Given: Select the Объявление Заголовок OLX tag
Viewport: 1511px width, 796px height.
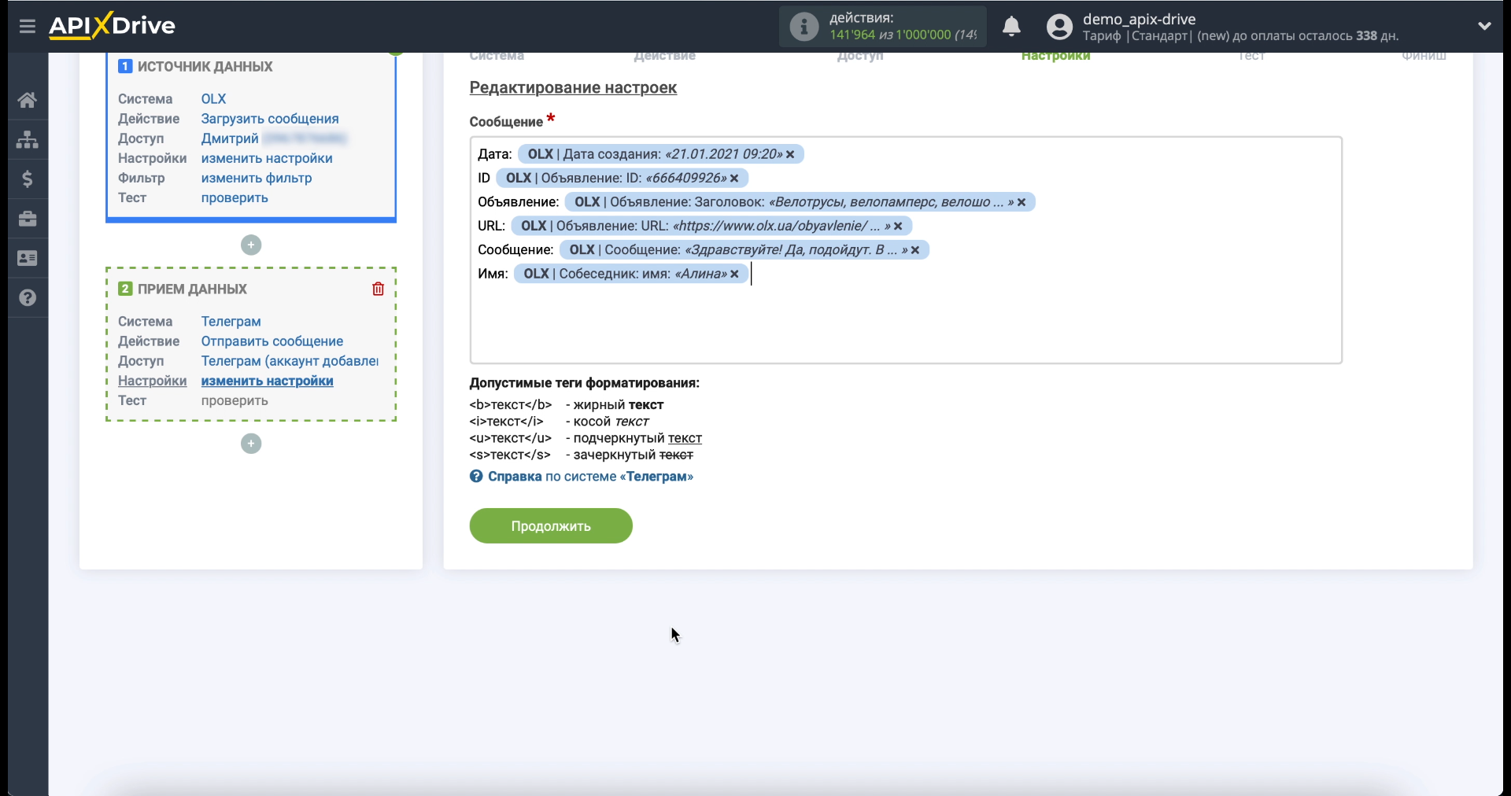Looking at the screenshot, I should tap(800, 202).
